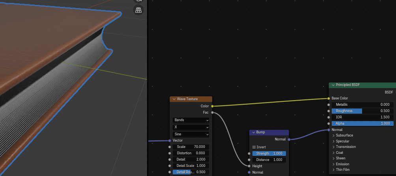Open the Bands wave type dropdown
Viewport: 396px width, 176px height.
click(x=191, y=120)
